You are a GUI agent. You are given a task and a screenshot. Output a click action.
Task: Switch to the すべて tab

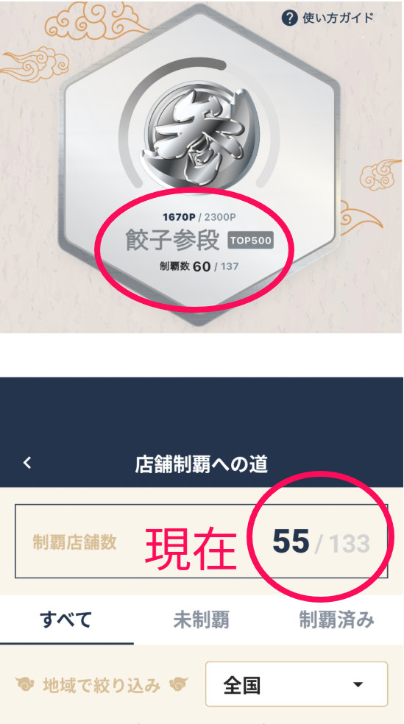pyautogui.click(x=66, y=620)
